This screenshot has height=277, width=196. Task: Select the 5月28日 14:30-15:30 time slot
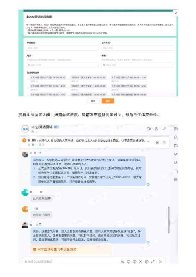(87, 86)
